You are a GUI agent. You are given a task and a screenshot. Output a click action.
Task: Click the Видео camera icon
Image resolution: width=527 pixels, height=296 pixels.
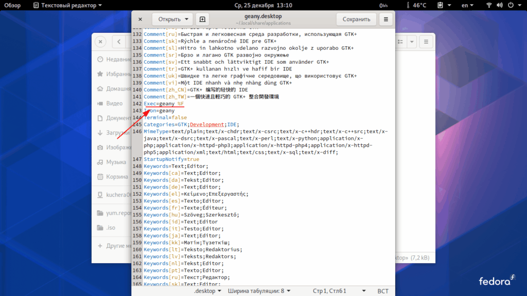point(100,103)
